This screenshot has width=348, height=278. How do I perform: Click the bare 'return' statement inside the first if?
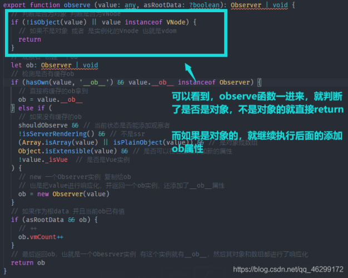coord(29,39)
